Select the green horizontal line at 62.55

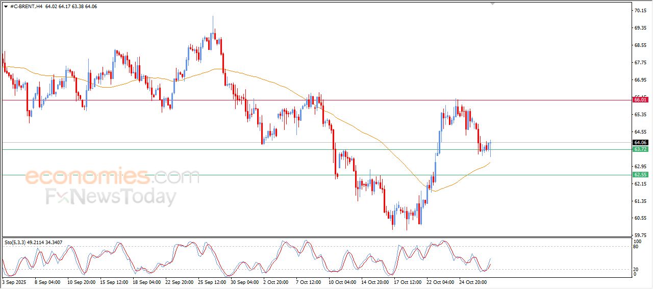point(255,175)
